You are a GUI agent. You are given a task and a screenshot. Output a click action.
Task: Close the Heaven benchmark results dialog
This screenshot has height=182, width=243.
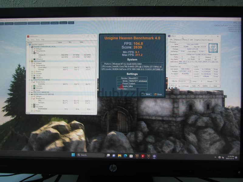(158, 94)
